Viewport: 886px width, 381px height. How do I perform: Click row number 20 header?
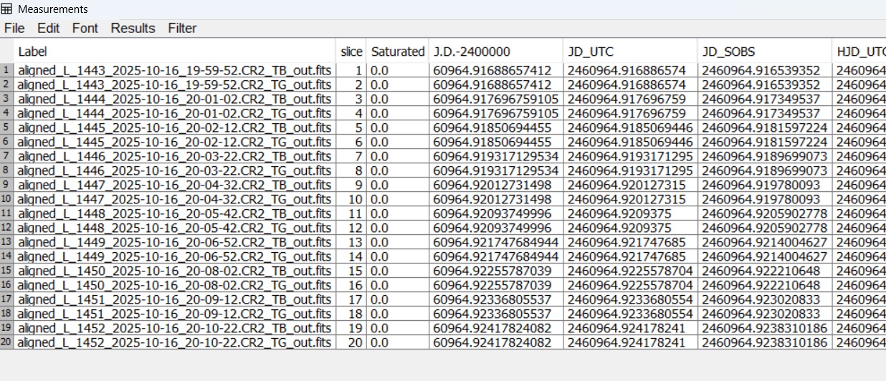click(6, 342)
